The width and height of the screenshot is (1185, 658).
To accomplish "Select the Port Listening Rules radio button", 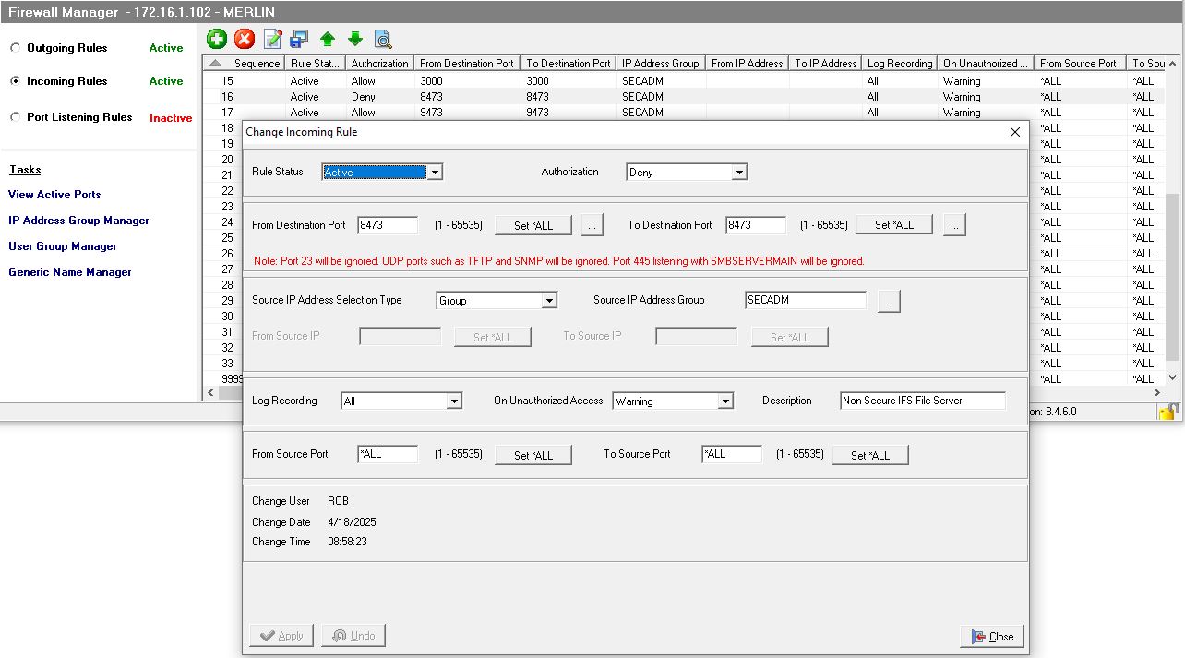I will pyautogui.click(x=15, y=117).
